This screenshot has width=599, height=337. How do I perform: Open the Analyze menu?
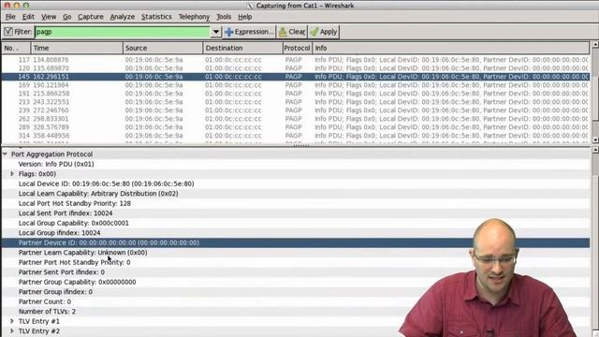[x=123, y=17]
